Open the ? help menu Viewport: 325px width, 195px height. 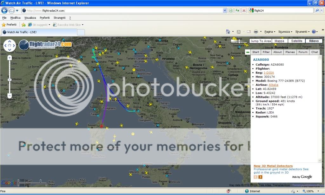(x=70, y=18)
